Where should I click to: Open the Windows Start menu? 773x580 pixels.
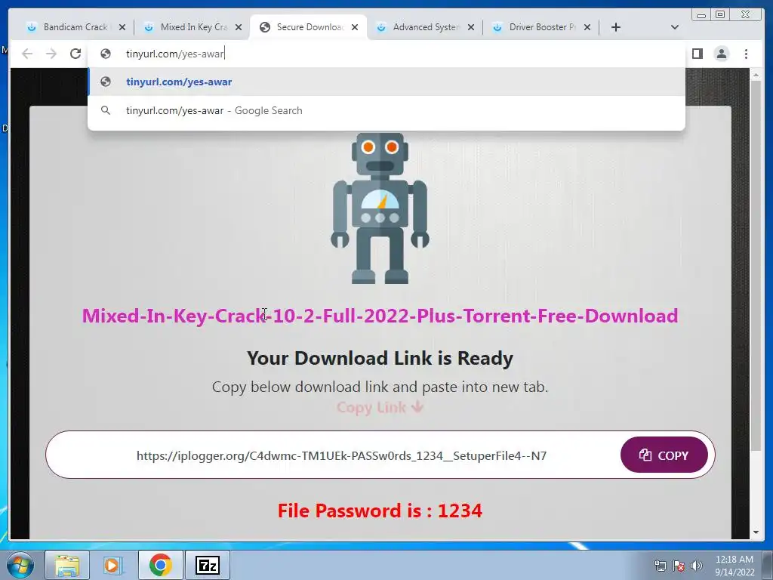(x=20, y=565)
